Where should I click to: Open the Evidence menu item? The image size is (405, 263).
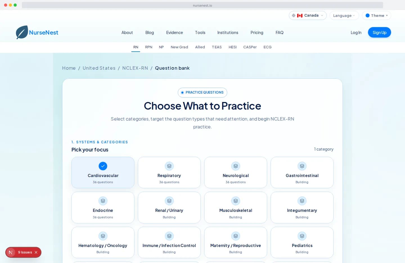click(x=174, y=33)
